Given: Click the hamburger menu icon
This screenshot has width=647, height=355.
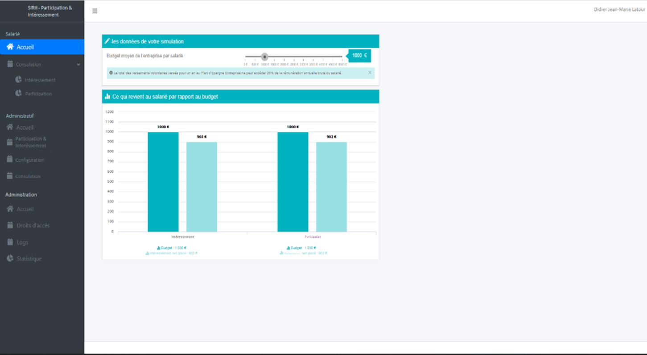Looking at the screenshot, I should tap(95, 11).
